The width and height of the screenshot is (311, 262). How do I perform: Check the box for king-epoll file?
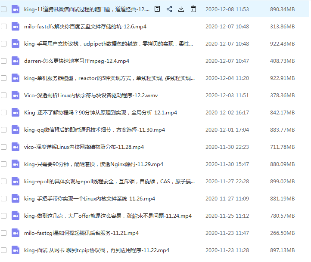(x=3, y=182)
